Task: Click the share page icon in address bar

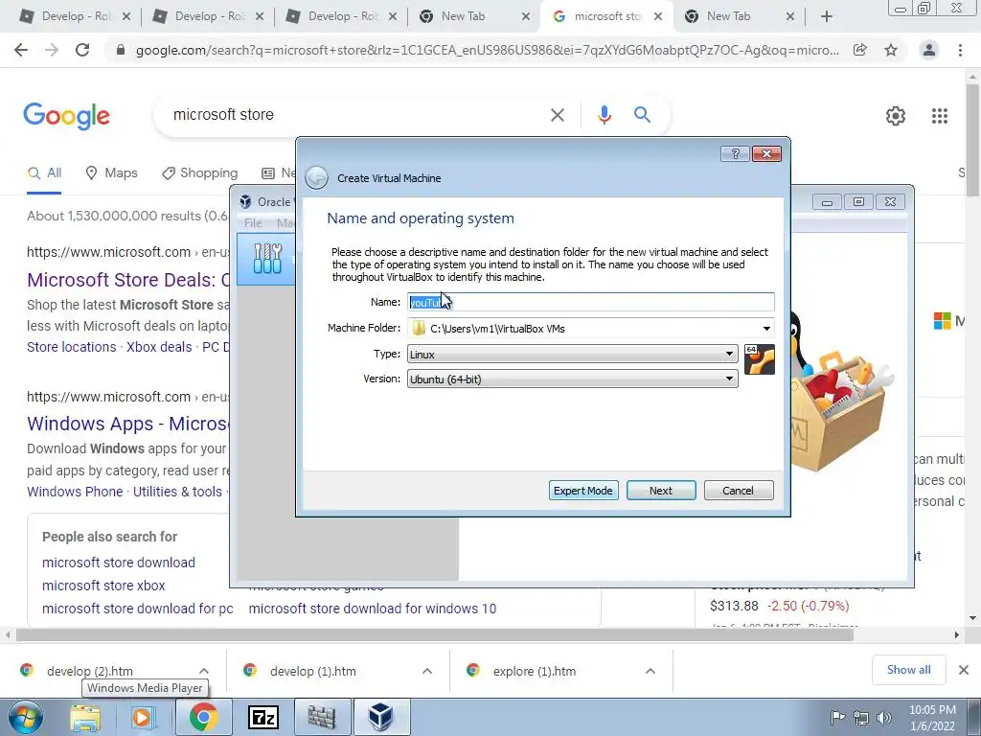Action: click(x=860, y=50)
